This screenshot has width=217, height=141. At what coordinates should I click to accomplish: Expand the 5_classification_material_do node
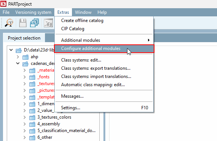pyautogui.click(x=25, y=131)
